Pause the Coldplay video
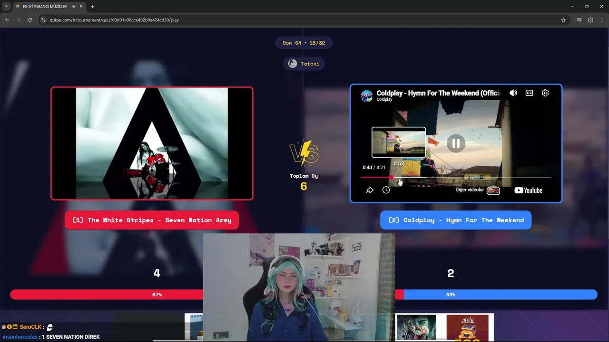The width and height of the screenshot is (609, 342). pyautogui.click(x=456, y=143)
